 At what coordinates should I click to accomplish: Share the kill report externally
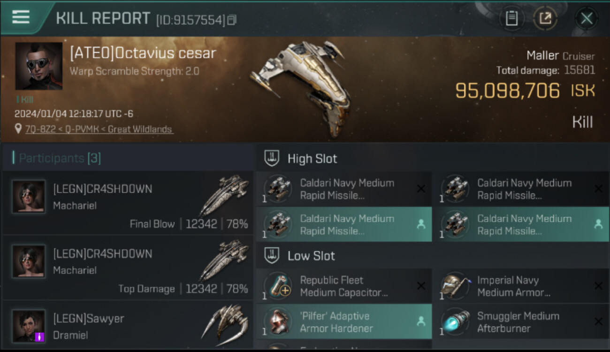pyautogui.click(x=545, y=18)
